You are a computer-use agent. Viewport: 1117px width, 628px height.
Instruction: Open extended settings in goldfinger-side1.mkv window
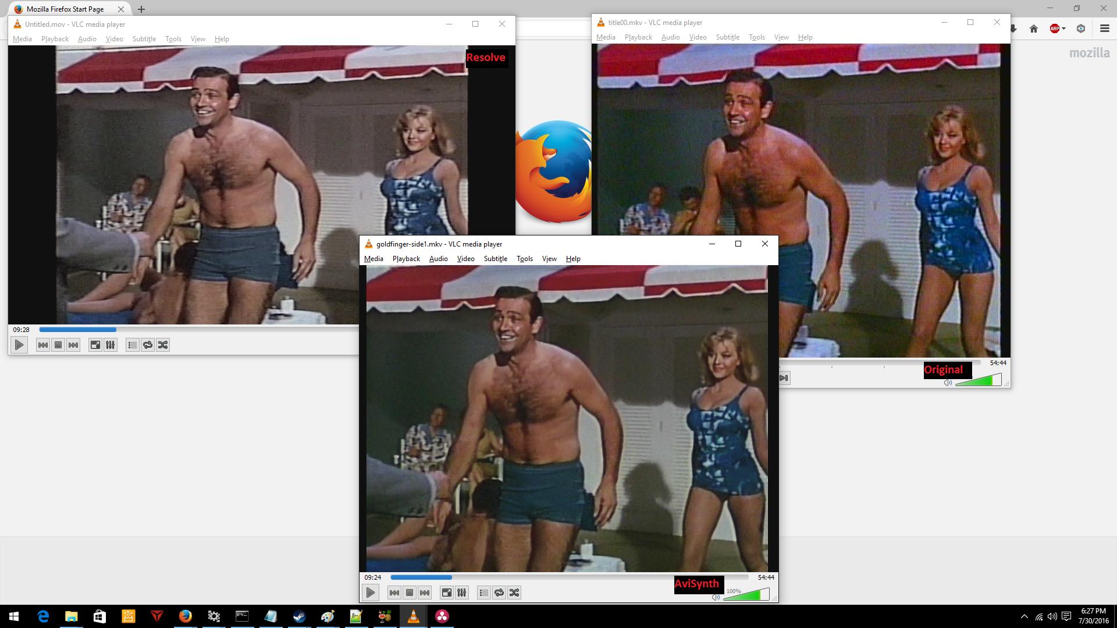point(461,593)
